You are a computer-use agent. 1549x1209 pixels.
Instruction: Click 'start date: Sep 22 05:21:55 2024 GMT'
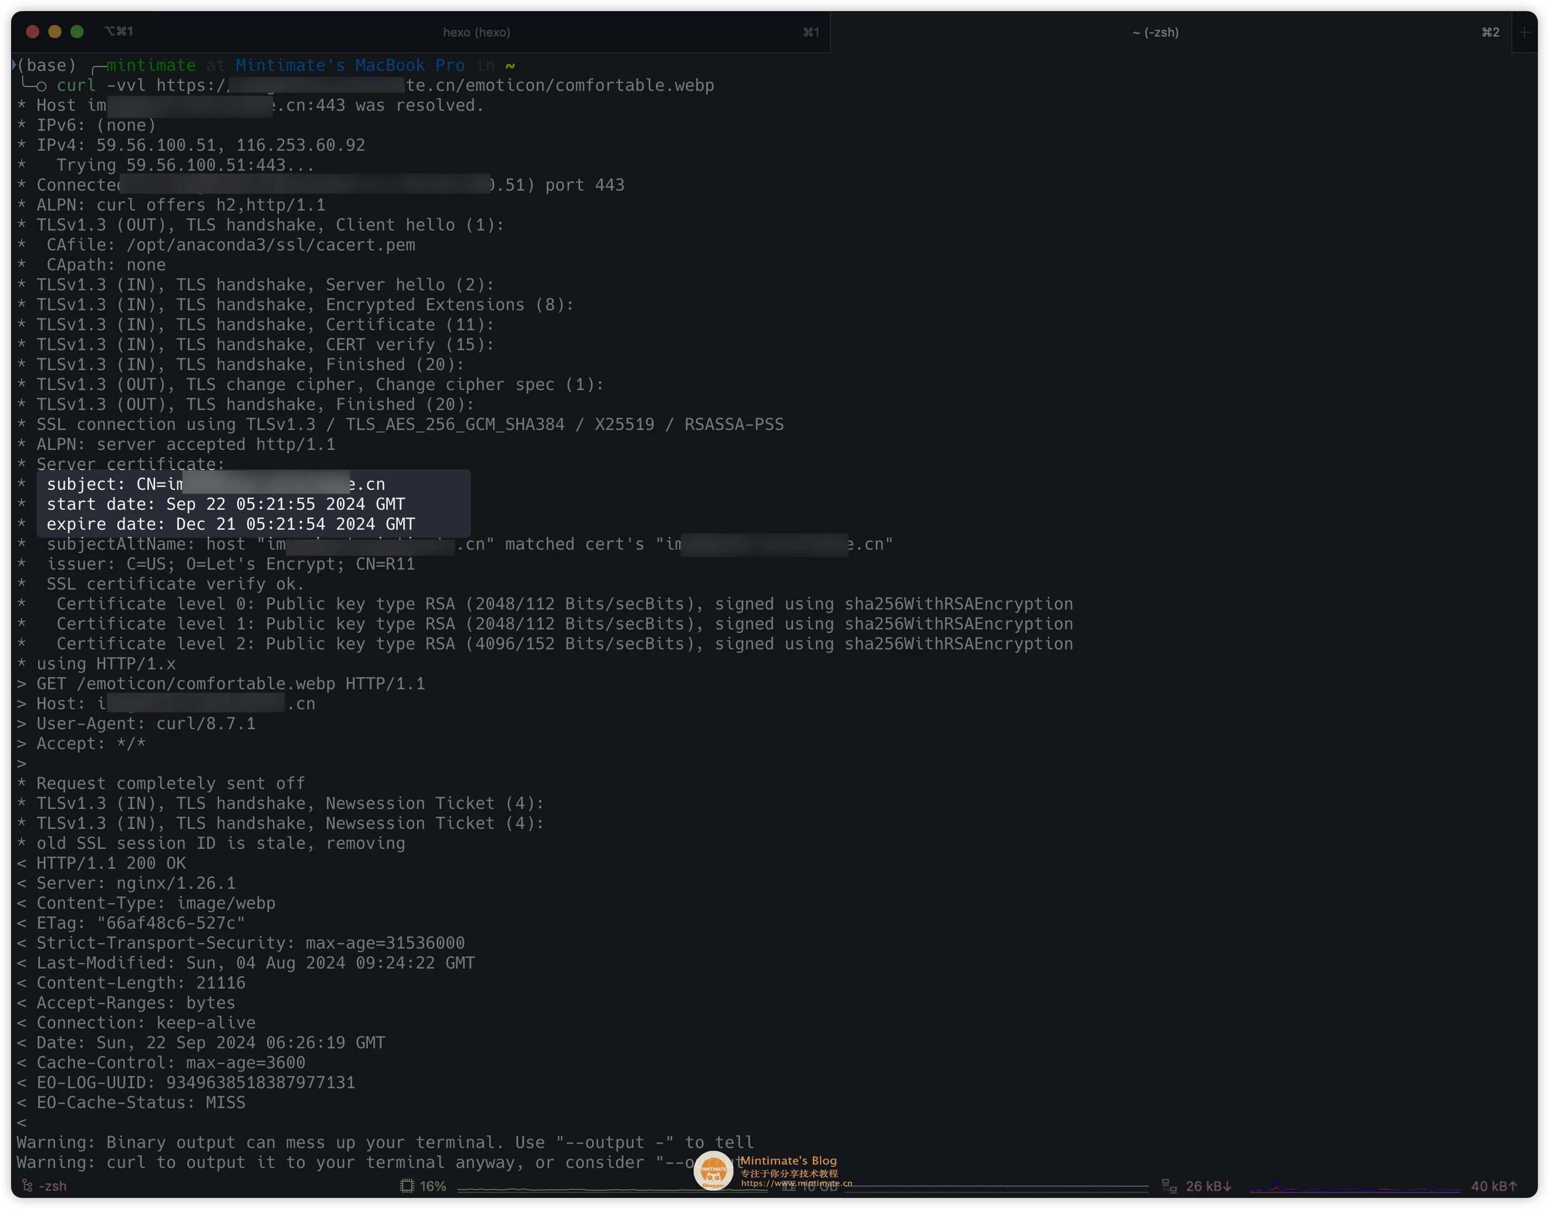(225, 504)
